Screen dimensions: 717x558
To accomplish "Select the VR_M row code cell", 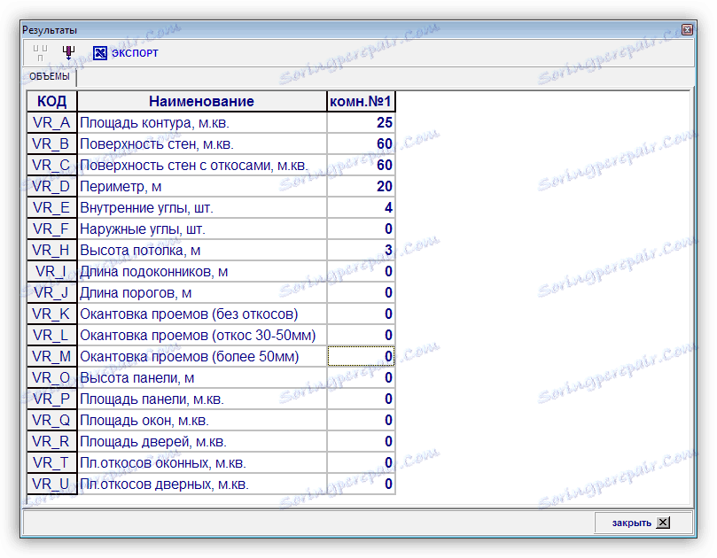I will tap(51, 356).
